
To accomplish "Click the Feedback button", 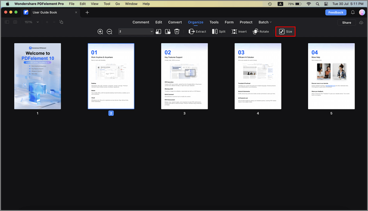I will 336,12.
